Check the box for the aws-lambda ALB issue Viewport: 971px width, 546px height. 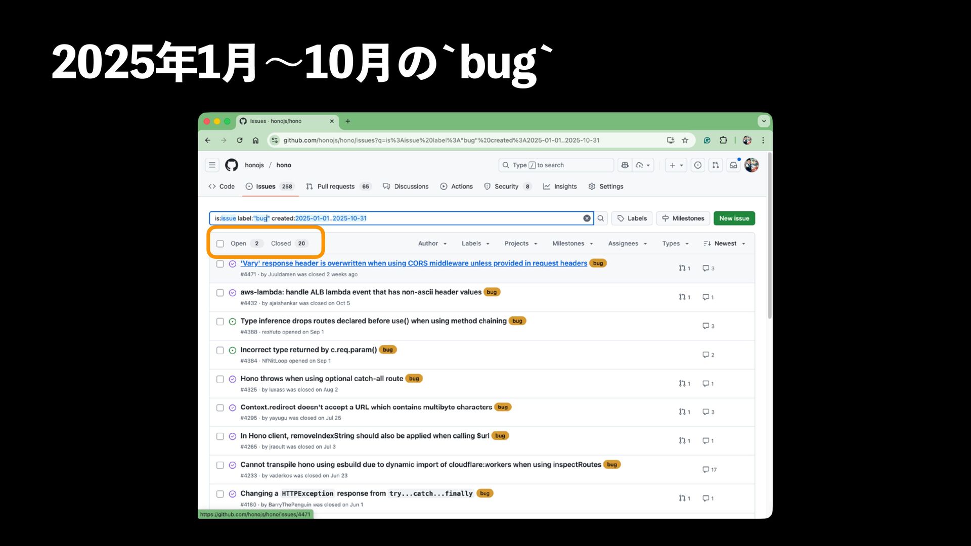(x=220, y=293)
